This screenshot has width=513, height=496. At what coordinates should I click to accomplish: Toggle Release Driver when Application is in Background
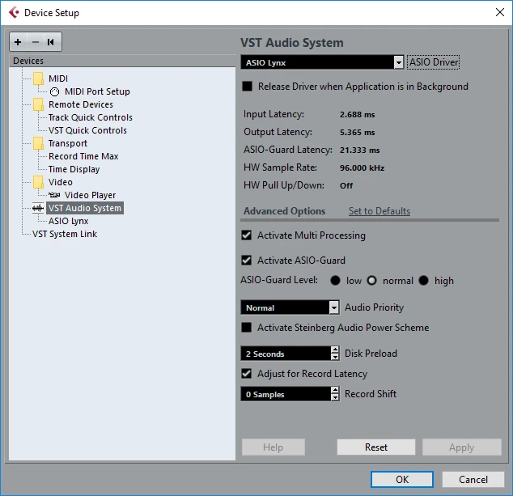click(x=247, y=87)
